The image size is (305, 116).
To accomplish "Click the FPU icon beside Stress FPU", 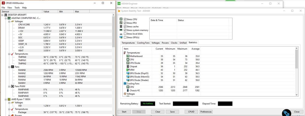I will point(121,23).
